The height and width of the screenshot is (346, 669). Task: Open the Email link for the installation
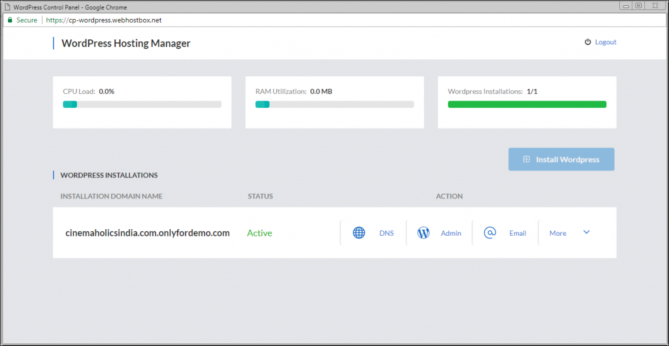click(x=517, y=233)
